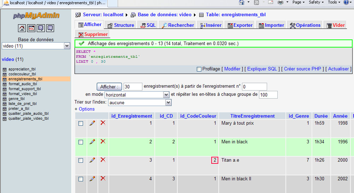Click the starting record number field
The image size is (354, 193).
(x=254, y=87)
